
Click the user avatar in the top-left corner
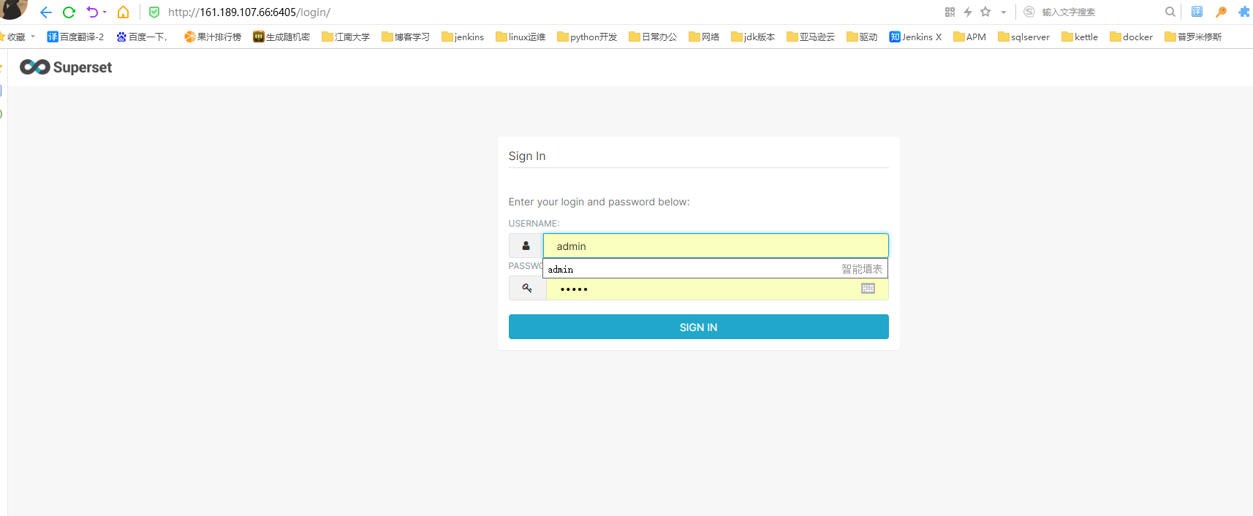coord(13,9)
